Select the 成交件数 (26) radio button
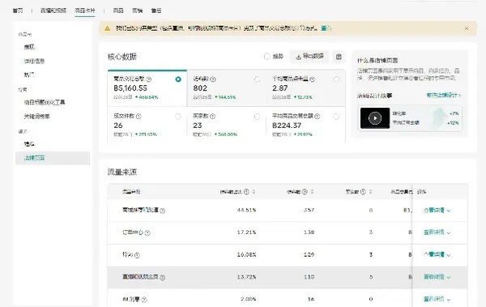The height and width of the screenshot is (307, 486). (x=178, y=117)
